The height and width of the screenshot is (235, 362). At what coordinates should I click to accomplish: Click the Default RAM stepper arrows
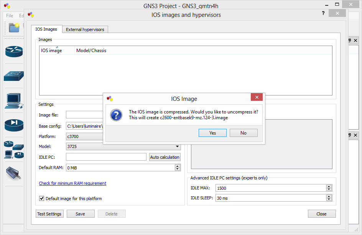coord(177,168)
